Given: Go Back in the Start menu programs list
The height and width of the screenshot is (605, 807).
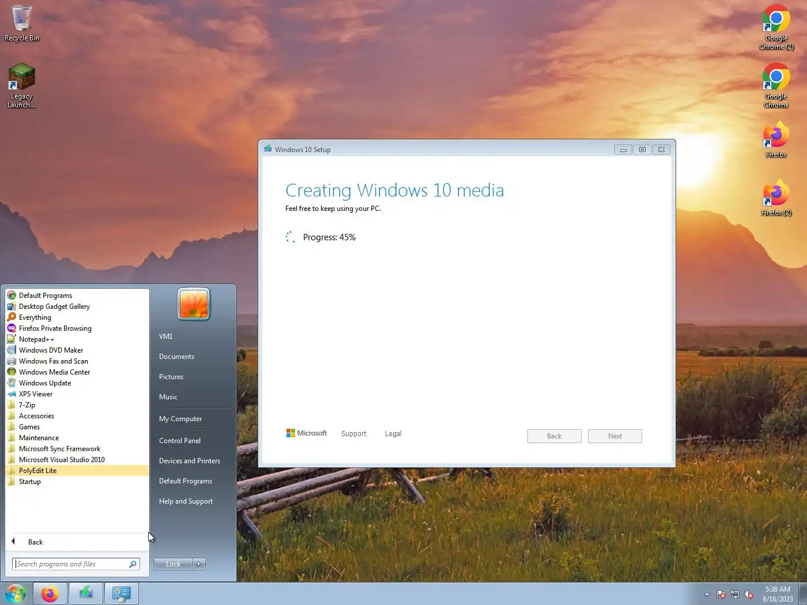Looking at the screenshot, I should click(77, 542).
